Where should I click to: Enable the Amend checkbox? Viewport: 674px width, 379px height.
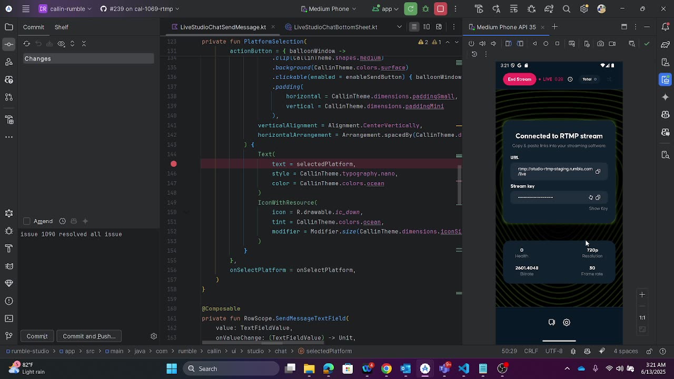tap(27, 221)
